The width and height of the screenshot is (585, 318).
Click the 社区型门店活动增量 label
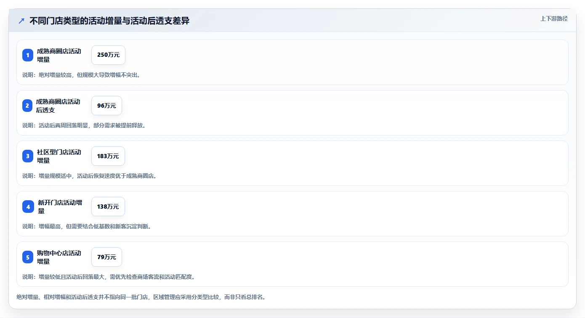[59, 156]
